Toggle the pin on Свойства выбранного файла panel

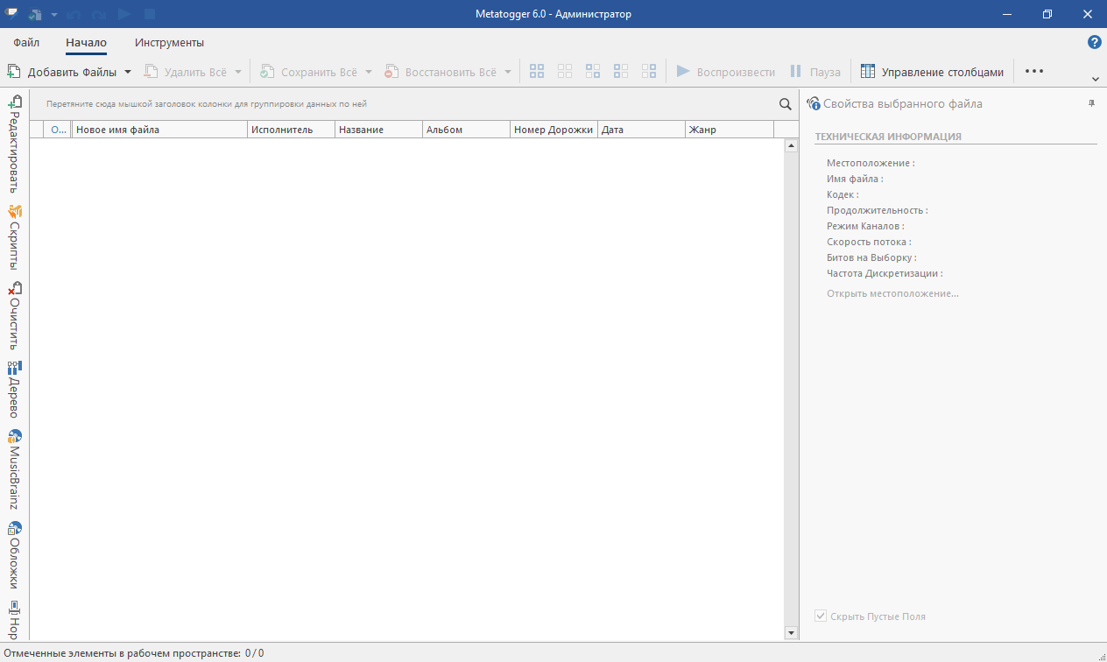[1090, 103]
